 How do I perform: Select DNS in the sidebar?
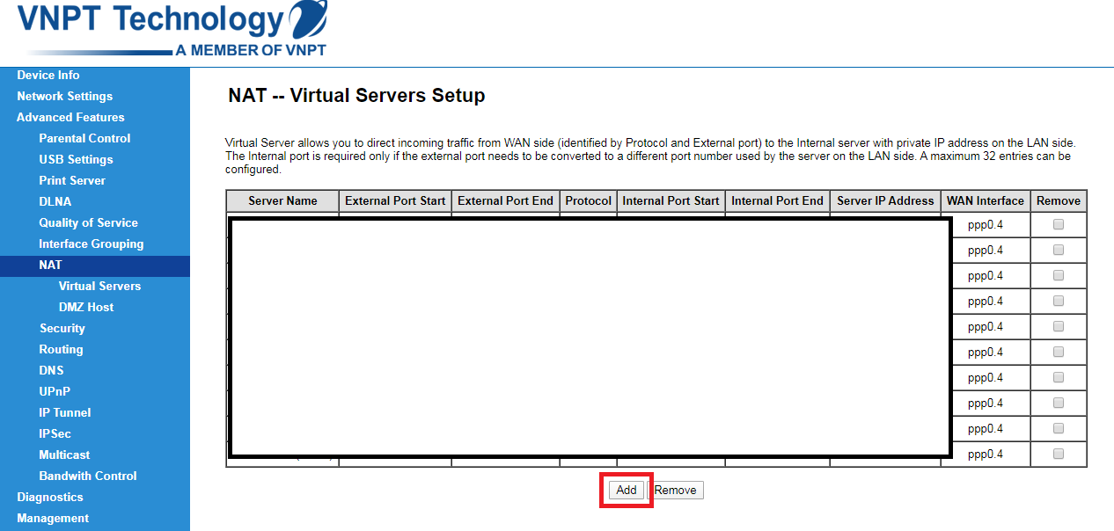pos(51,370)
